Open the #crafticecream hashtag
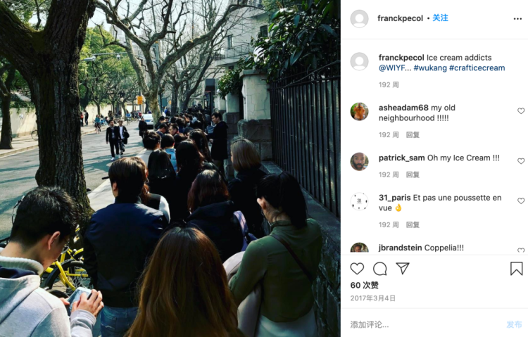Image resolution: width=528 pixels, height=337 pixels. 477,68
